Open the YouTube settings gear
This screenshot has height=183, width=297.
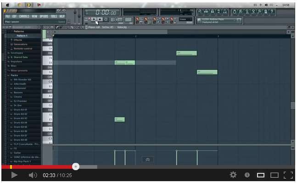click(x=233, y=175)
